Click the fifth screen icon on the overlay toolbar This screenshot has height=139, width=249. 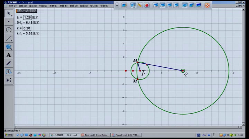click(156, 6)
